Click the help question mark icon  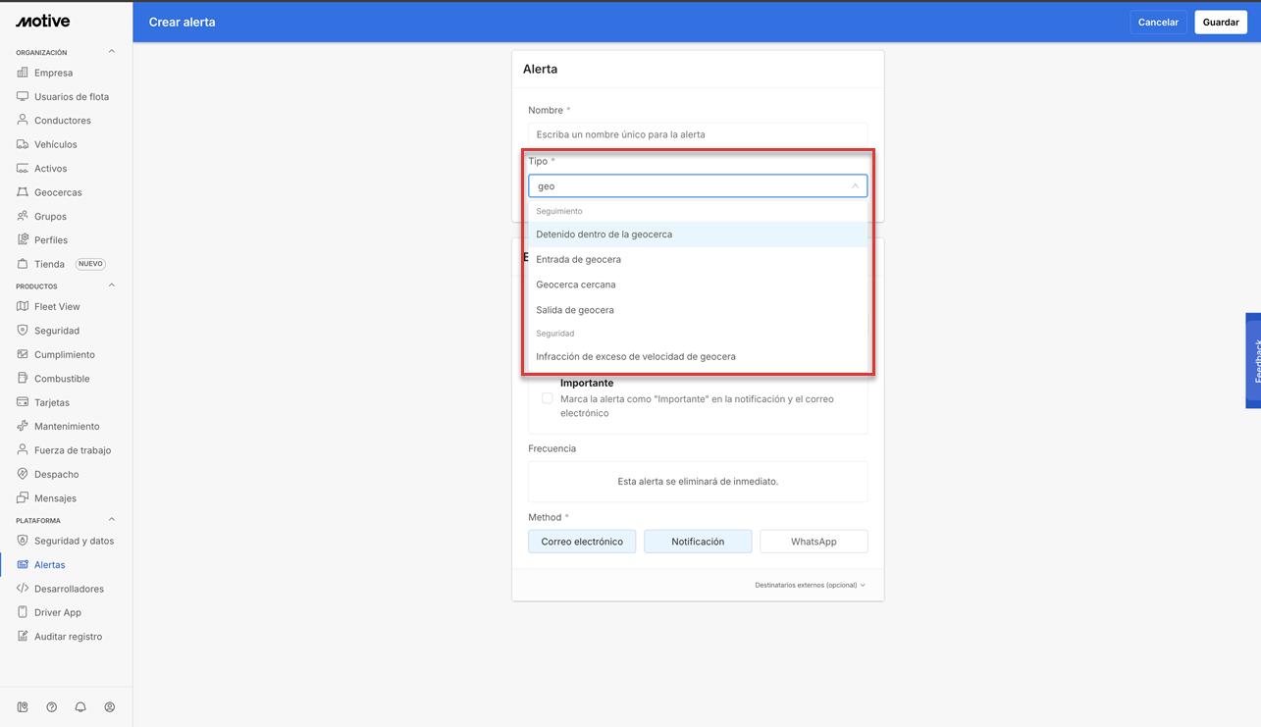pyautogui.click(x=52, y=707)
